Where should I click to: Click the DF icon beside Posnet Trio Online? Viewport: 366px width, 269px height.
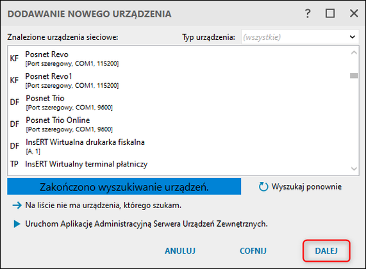point(15,124)
